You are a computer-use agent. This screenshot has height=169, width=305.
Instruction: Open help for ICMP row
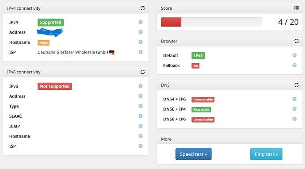pos(141,126)
